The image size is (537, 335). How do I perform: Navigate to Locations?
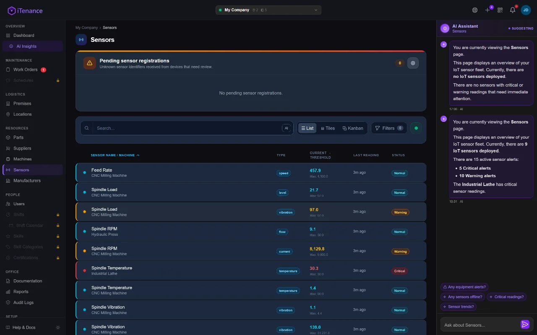[x=33, y=114]
